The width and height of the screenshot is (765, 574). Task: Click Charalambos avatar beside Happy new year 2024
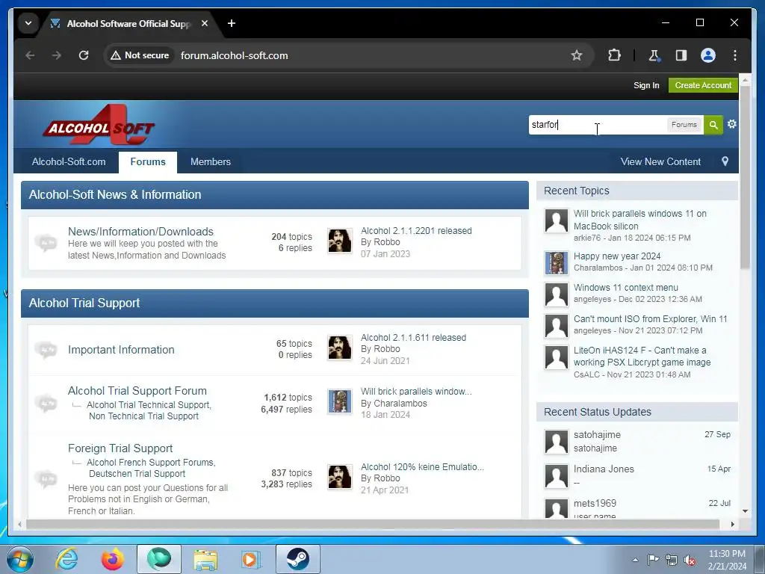(x=557, y=263)
